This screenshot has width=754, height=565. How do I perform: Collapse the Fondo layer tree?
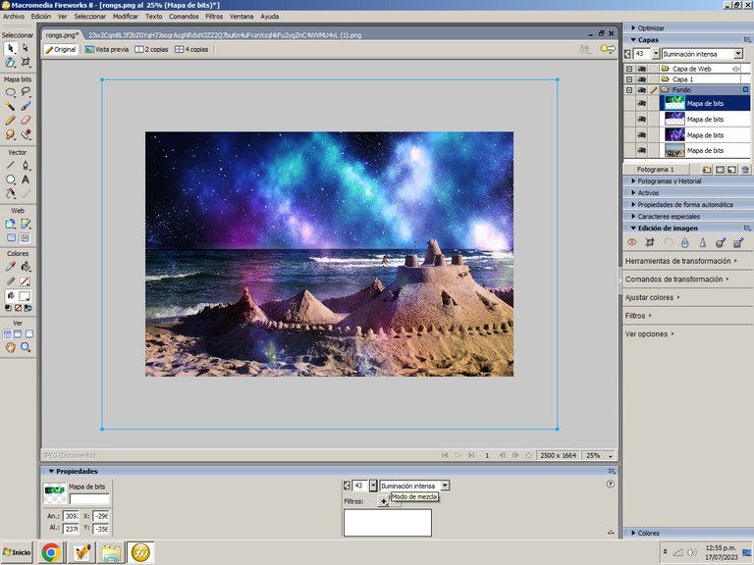coord(629,90)
